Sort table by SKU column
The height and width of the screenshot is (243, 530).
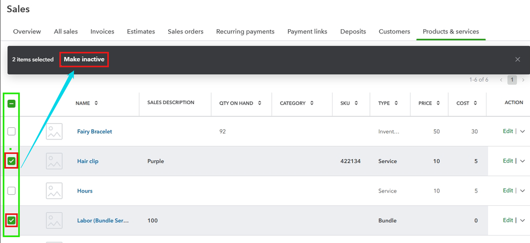tap(357, 103)
